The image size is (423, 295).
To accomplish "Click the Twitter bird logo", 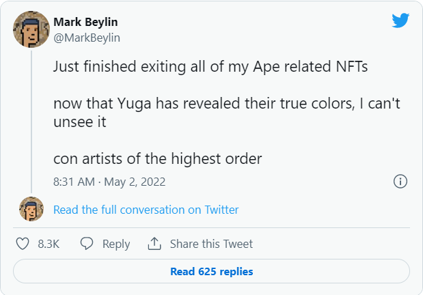I will point(400,21).
